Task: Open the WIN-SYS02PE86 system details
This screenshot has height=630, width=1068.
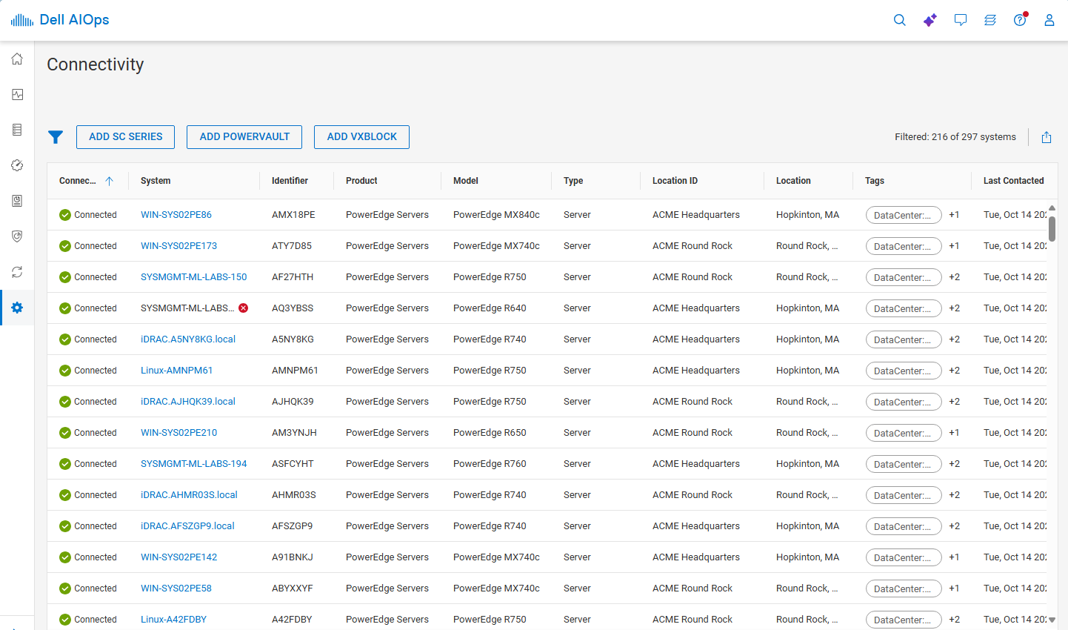Action: [176, 214]
